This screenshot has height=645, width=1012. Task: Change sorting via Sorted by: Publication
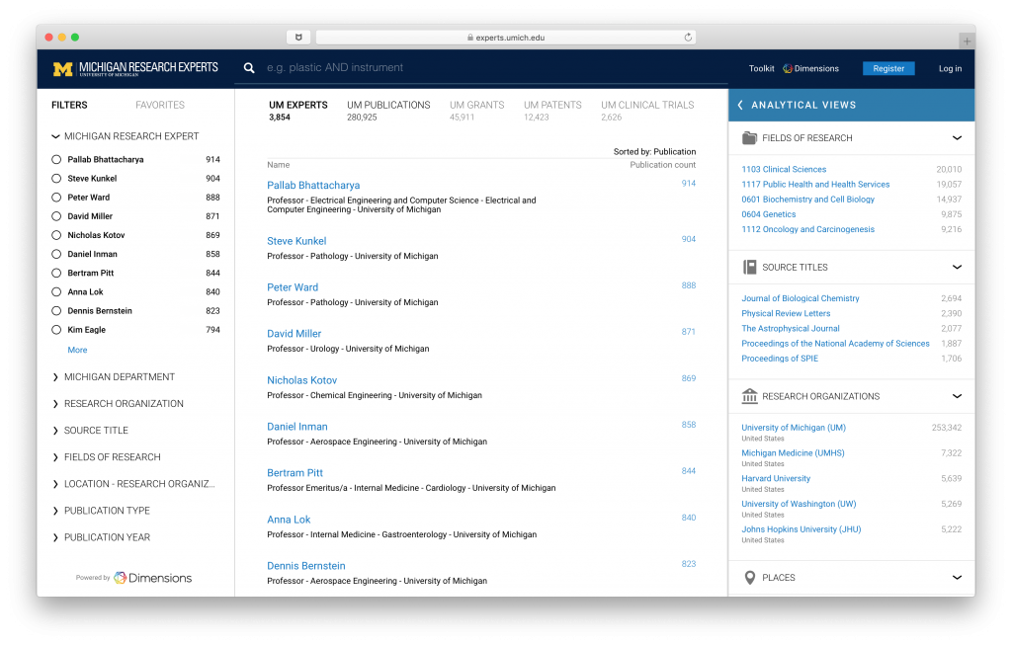tap(654, 151)
